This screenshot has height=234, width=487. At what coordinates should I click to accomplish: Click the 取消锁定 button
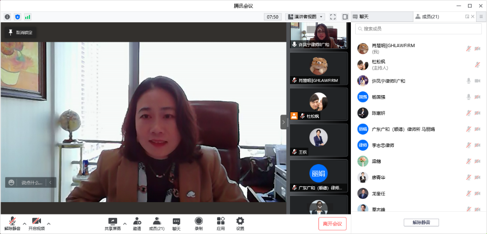pyautogui.click(x=20, y=33)
